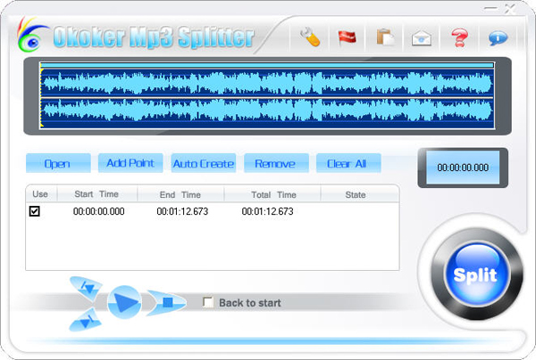Click the current position time display
Screen dimensions: 536x360
coord(463,167)
